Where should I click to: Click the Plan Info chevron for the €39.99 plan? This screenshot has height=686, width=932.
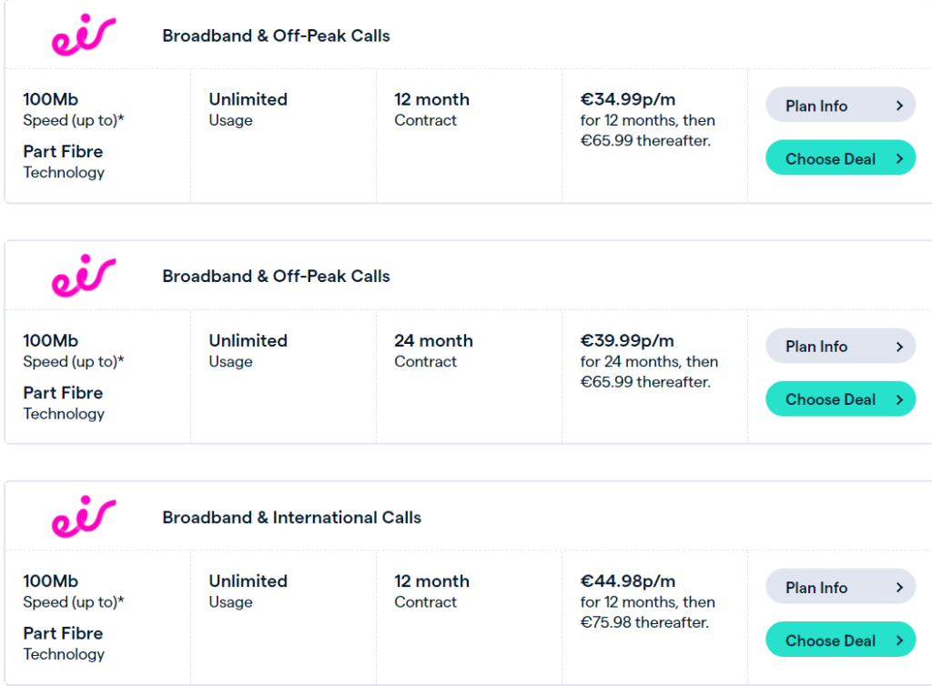(x=899, y=347)
